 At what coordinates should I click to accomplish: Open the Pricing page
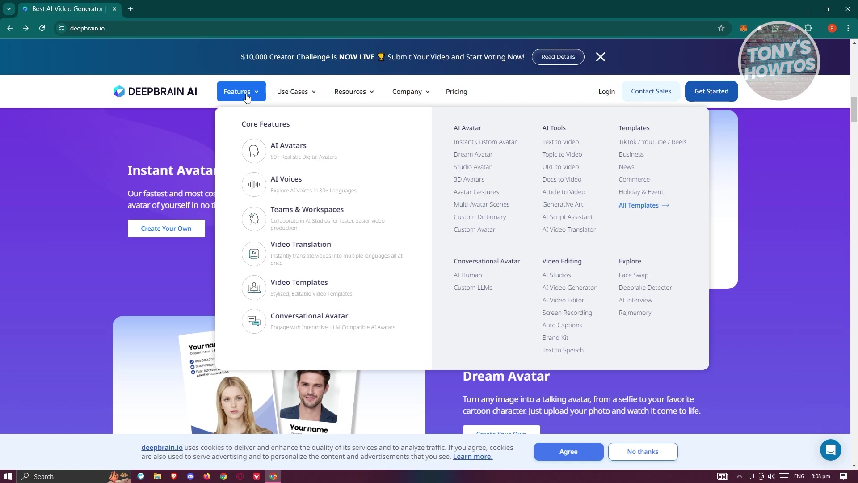(457, 92)
